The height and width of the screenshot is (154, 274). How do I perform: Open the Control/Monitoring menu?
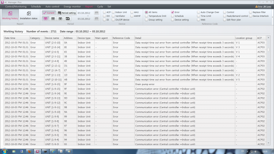point(16,7)
